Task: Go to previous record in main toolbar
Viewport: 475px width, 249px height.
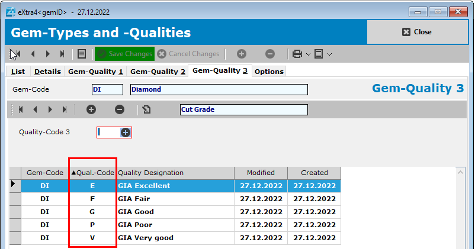Action: pyautogui.click(x=33, y=54)
